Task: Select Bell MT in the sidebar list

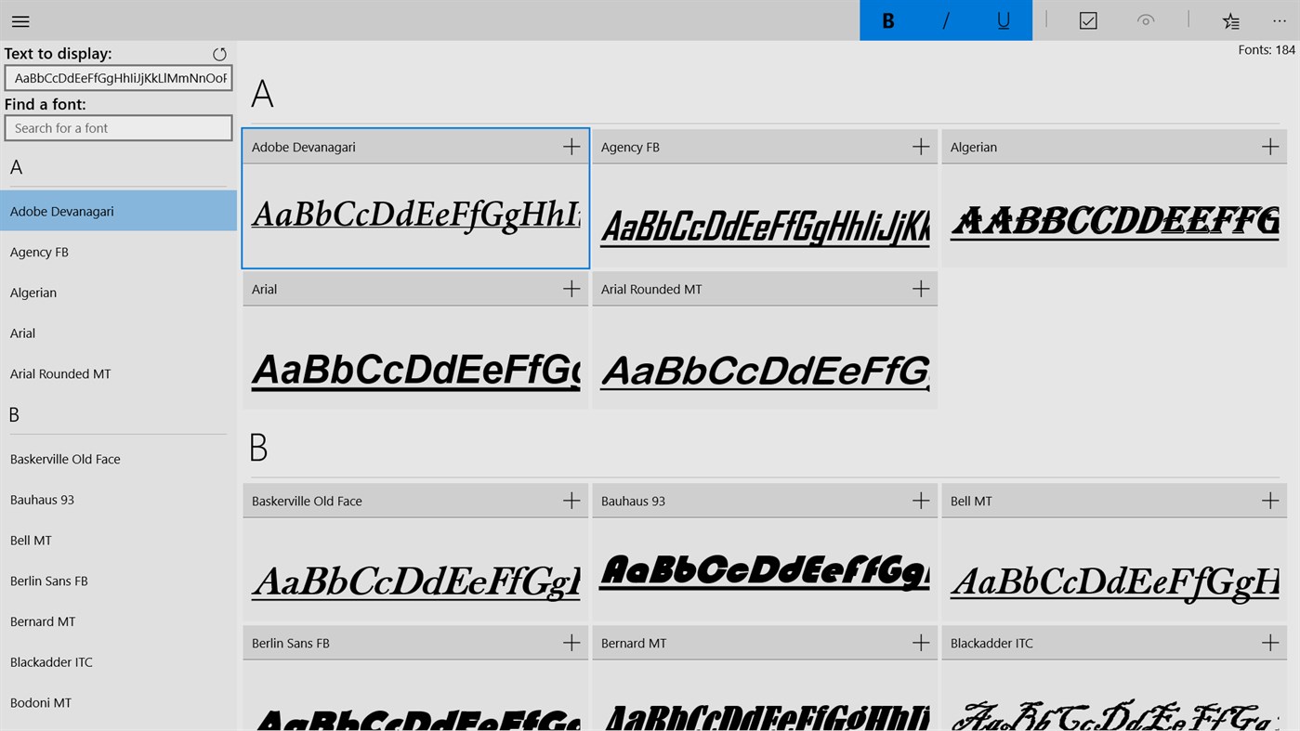Action: (118, 541)
